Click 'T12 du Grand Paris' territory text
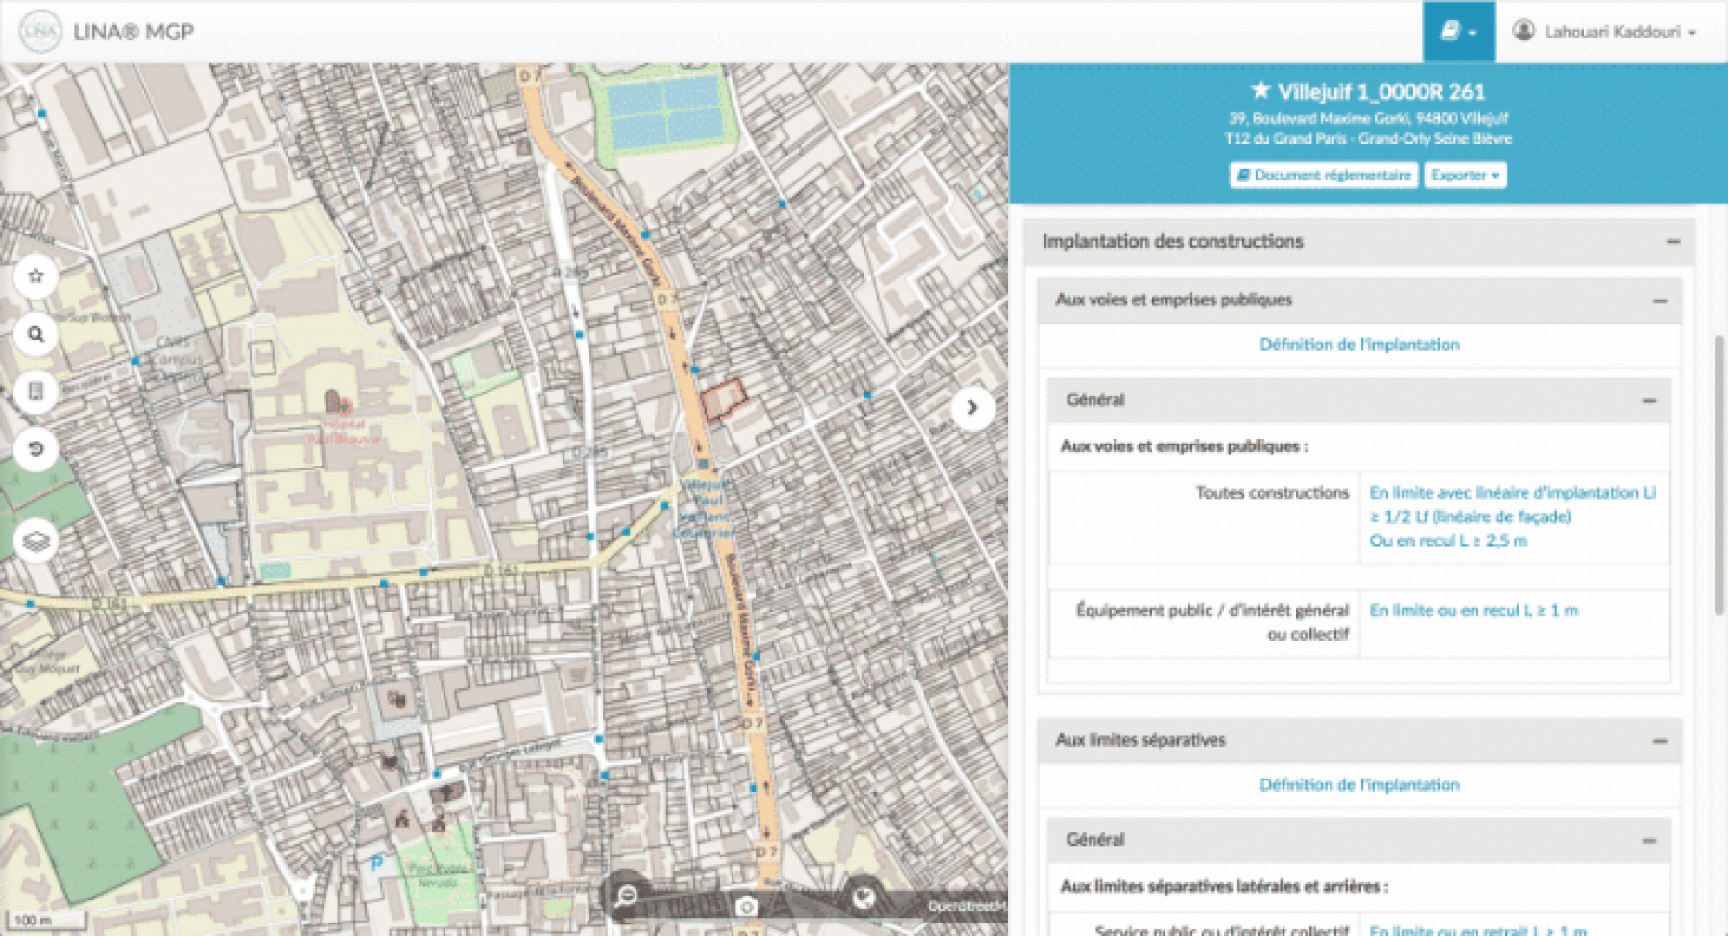Screen dimensions: 1728x936 (x=1368, y=139)
